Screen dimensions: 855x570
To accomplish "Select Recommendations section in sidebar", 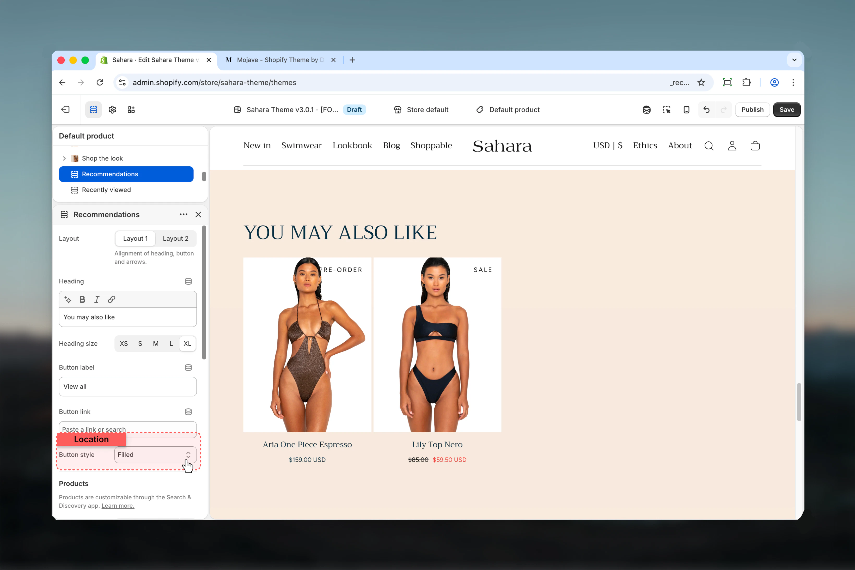I will tap(126, 174).
